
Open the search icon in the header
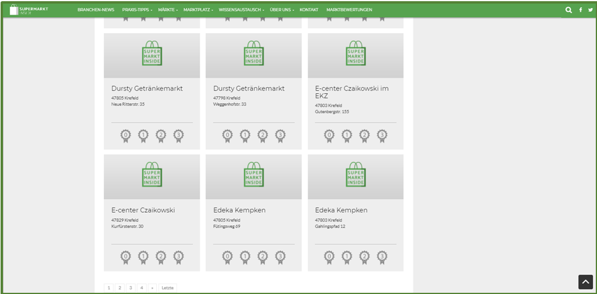point(568,10)
